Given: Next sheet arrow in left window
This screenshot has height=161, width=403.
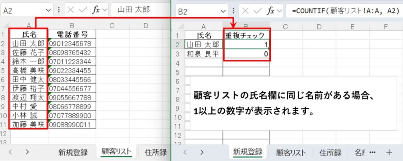Looking at the screenshot, I should pyautogui.click(x=27, y=152).
